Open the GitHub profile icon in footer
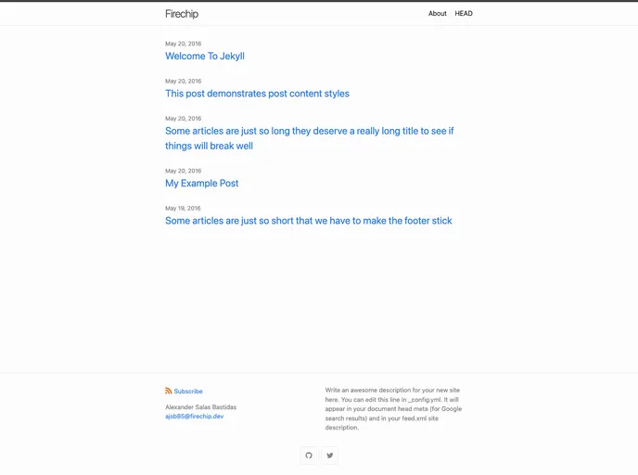Image resolution: width=638 pixels, height=475 pixels. pos(309,456)
